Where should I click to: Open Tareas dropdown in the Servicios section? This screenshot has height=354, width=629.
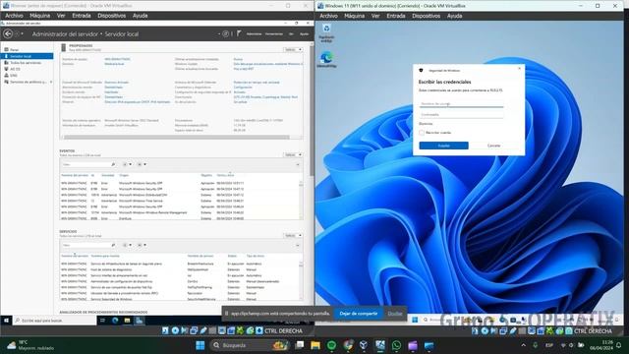(293, 236)
